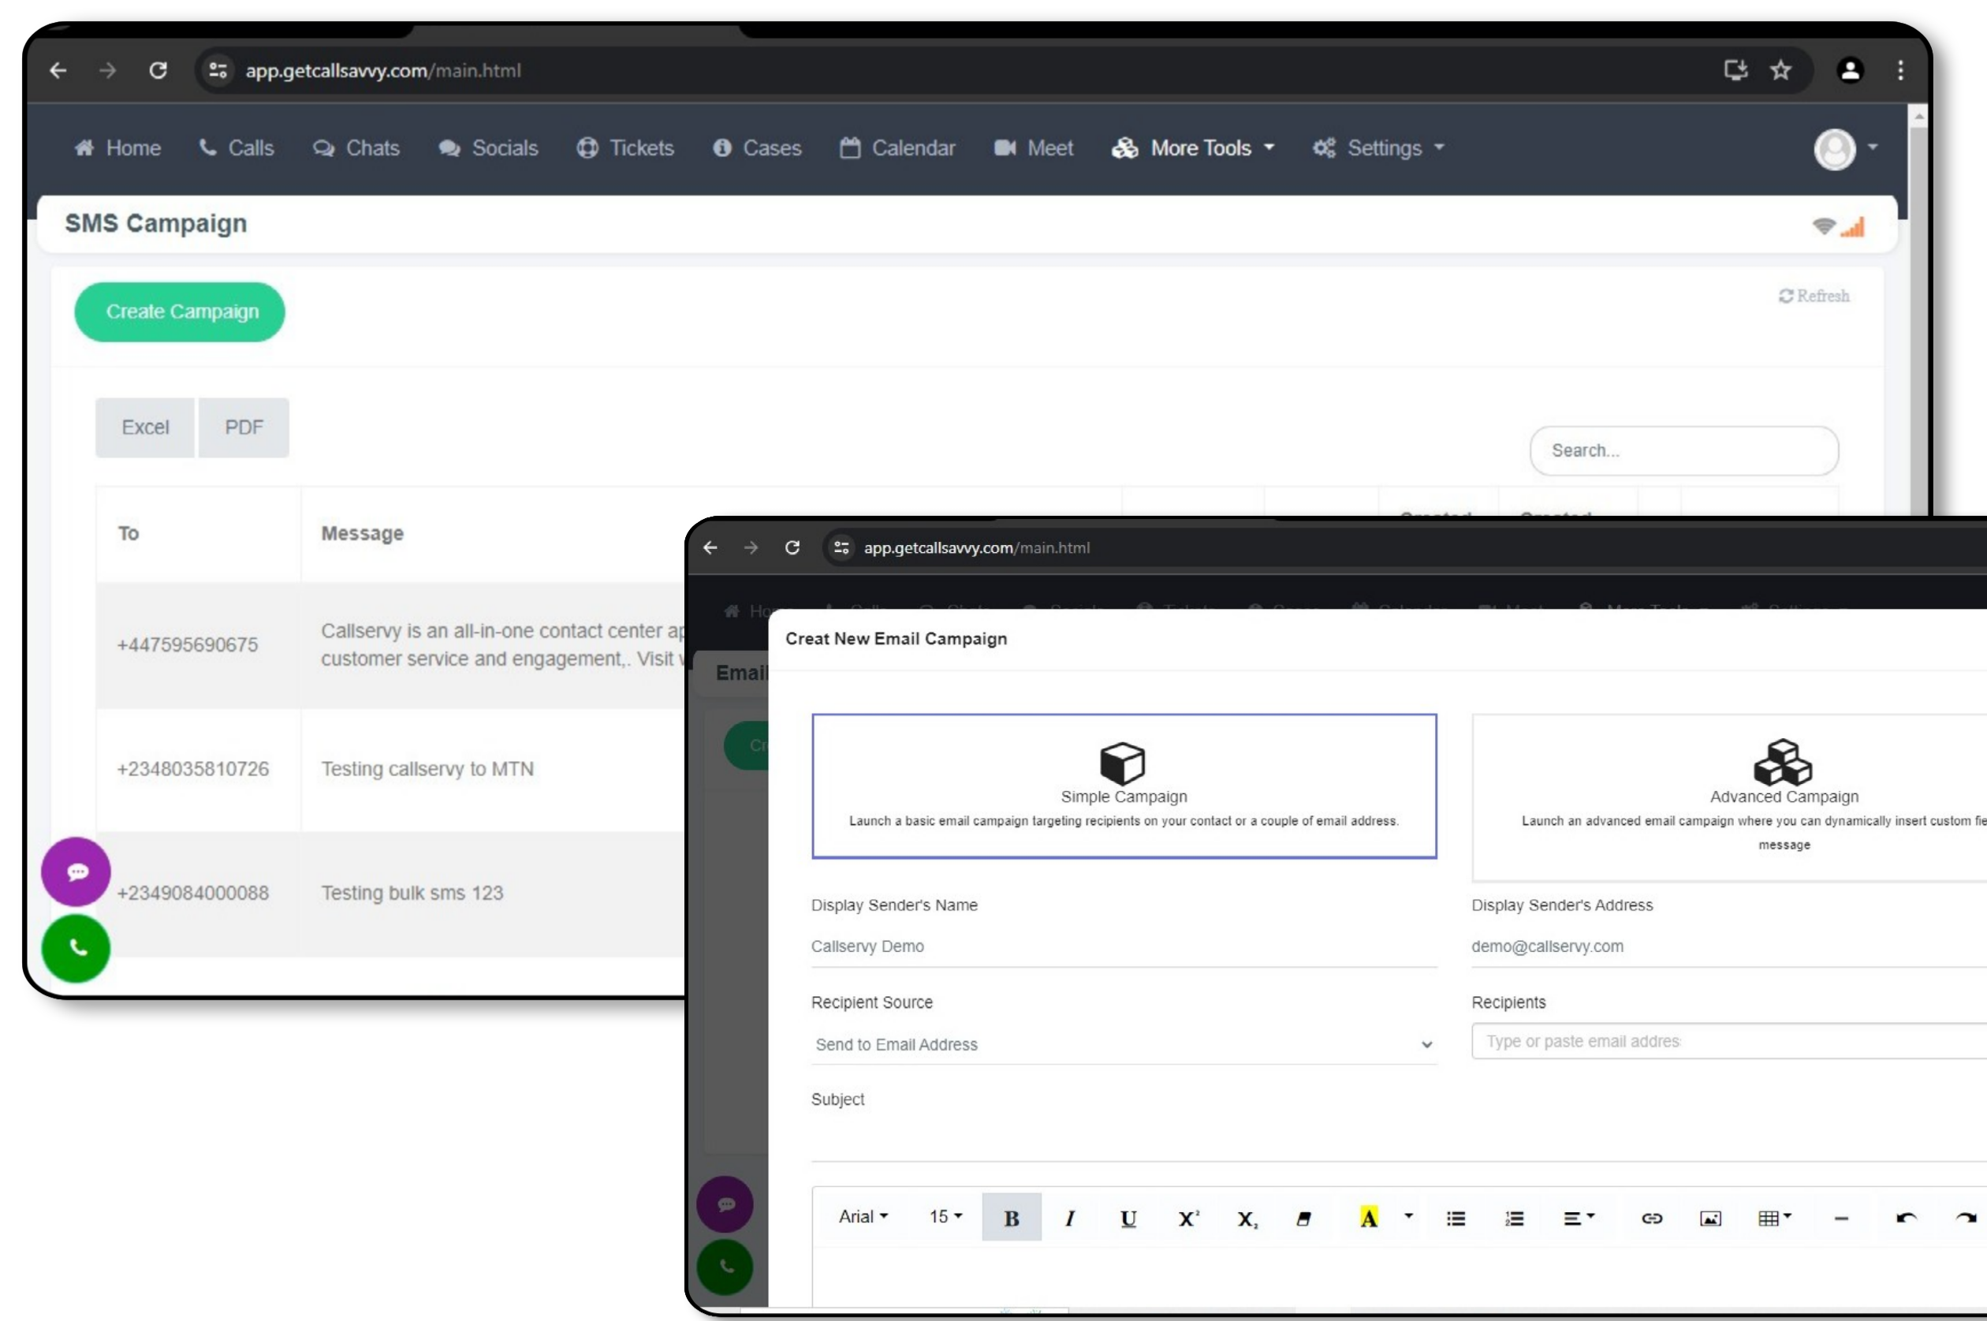Click the Create Campaign button
Viewport: 1987px width, 1321px height.
click(x=183, y=311)
